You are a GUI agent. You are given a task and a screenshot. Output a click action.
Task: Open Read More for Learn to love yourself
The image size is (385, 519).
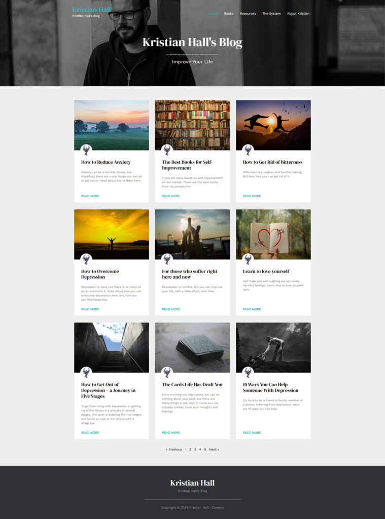click(x=252, y=309)
